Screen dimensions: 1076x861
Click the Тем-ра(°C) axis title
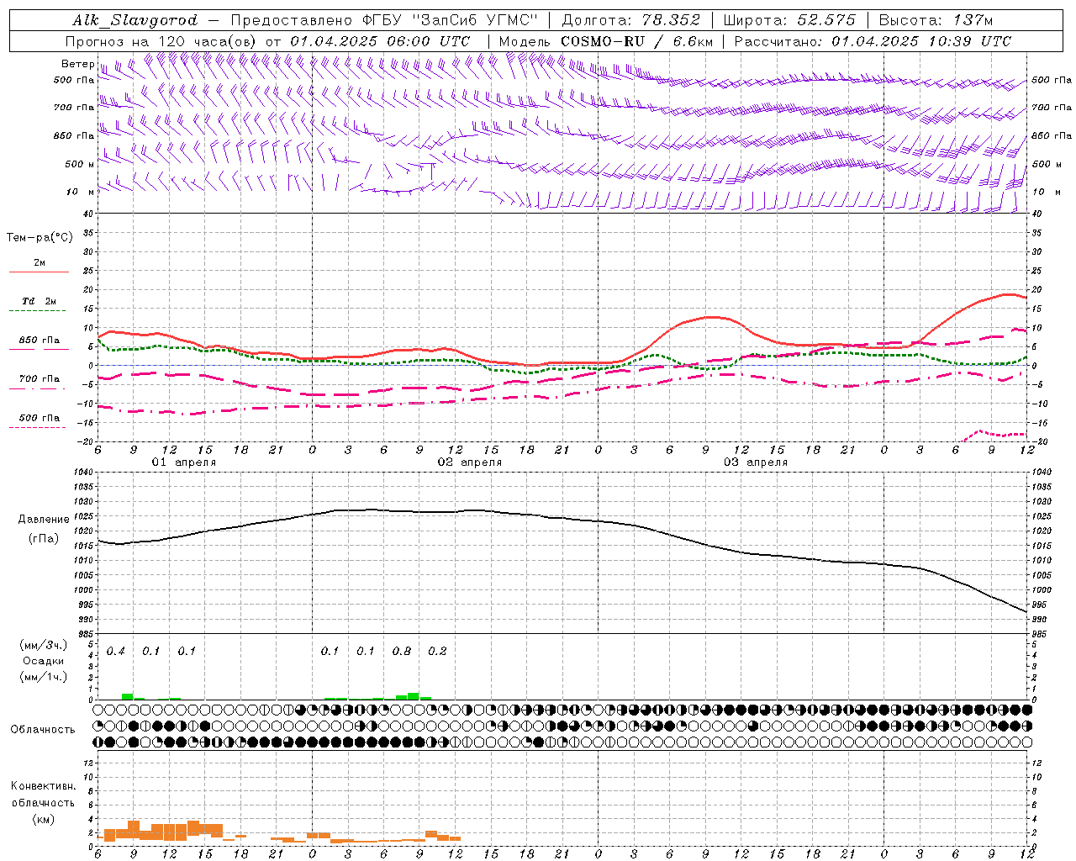[40, 238]
